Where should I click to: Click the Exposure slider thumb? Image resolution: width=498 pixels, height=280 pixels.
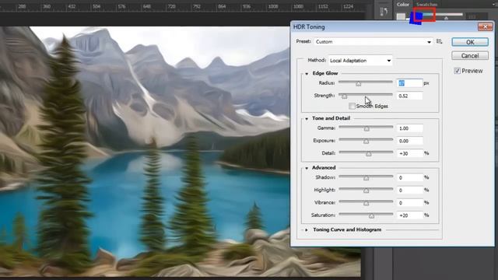pyautogui.click(x=366, y=142)
